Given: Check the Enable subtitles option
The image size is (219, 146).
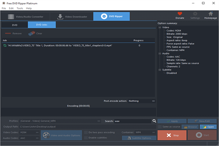Looking at the screenshot, I should (86, 138).
